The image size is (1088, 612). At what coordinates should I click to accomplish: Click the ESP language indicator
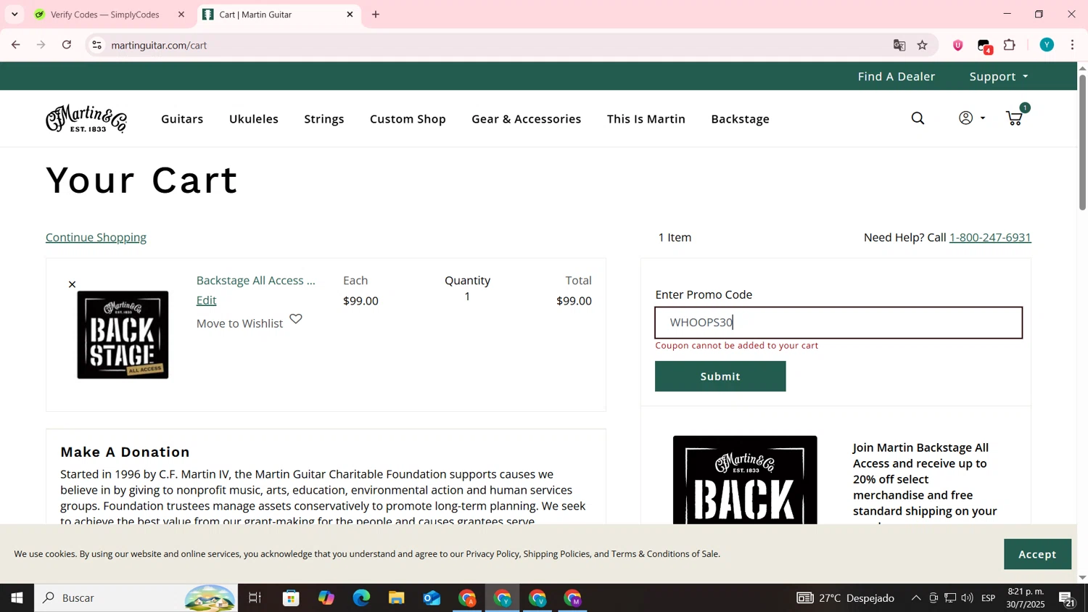click(989, 598)
